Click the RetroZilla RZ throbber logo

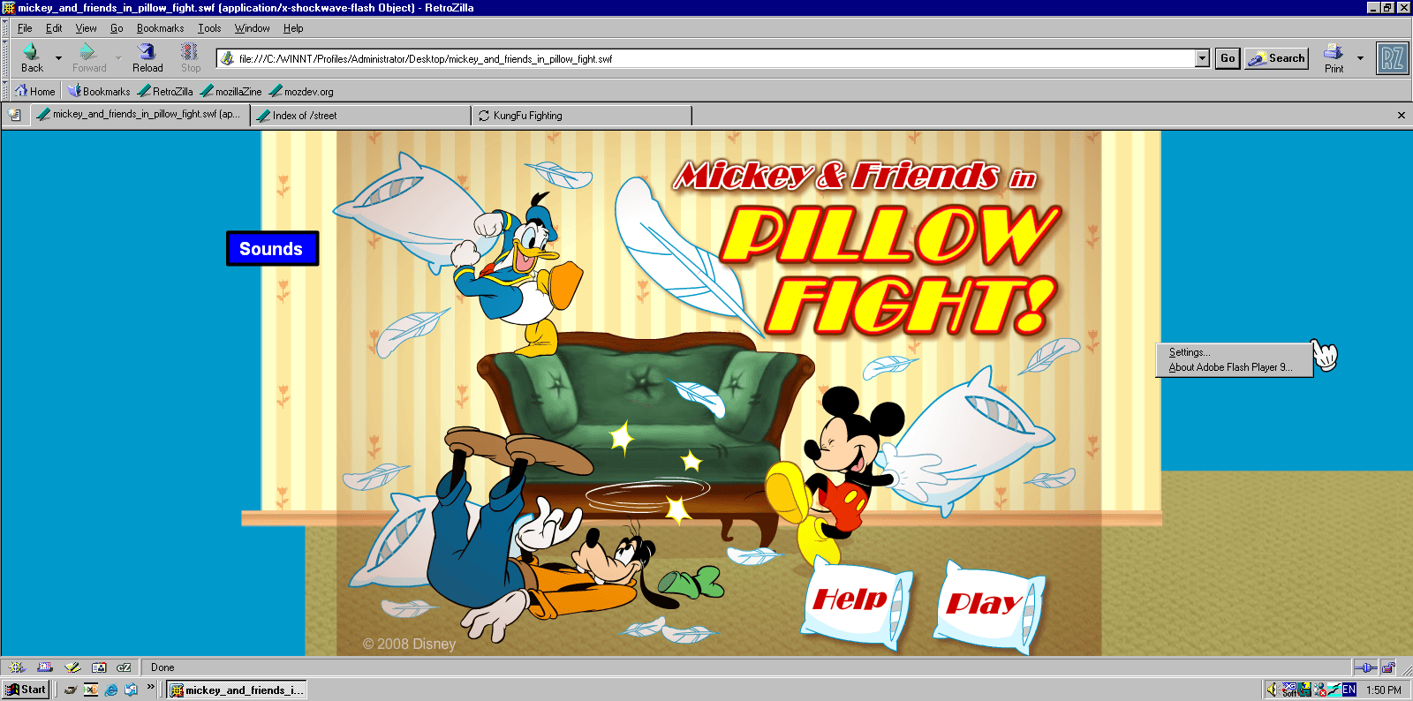1393,59
